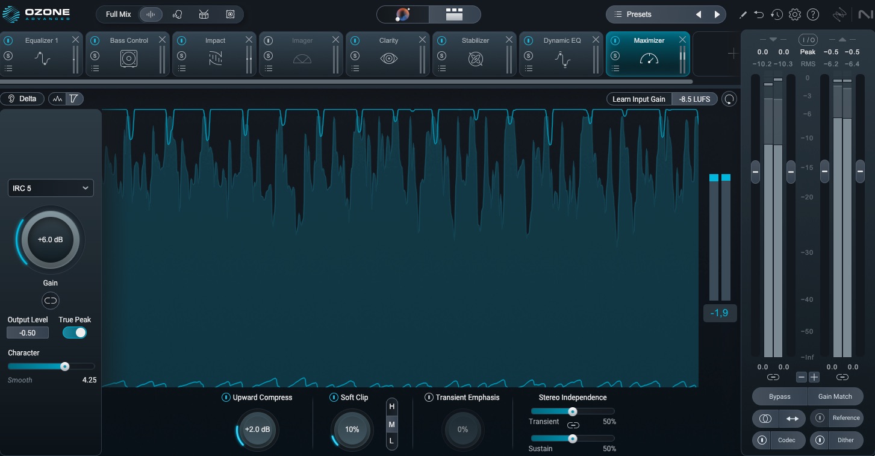Open the settings gear icon

coord(794,14)
